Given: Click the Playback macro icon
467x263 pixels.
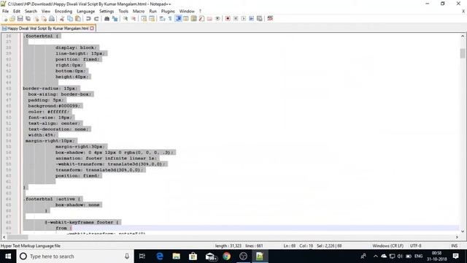Looking at the screenshot, I should tap(243, 18).
